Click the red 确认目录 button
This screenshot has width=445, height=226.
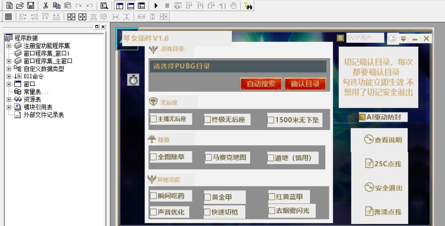point(305,84)
